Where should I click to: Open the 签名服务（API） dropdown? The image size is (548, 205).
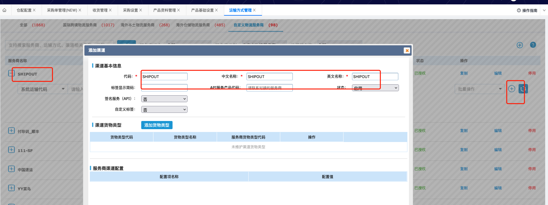click(164, 99)
